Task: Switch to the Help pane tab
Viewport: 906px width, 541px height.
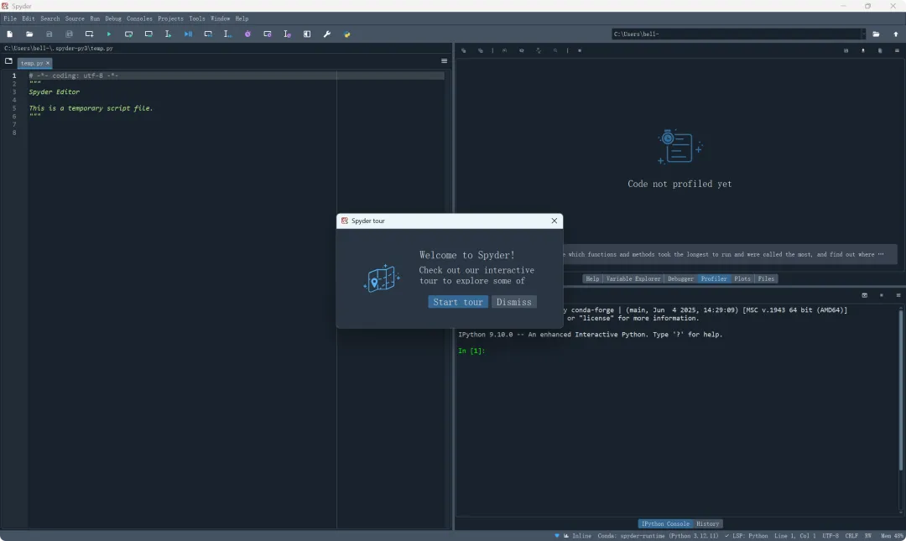Action: (x=592, y=278)
